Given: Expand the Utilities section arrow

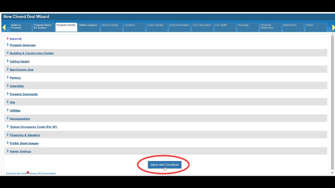Looking at the screenshot, I should click(x=8, y=110).
